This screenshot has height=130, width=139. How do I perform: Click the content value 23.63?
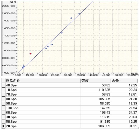pyautogui.click(x=133, y=117)
